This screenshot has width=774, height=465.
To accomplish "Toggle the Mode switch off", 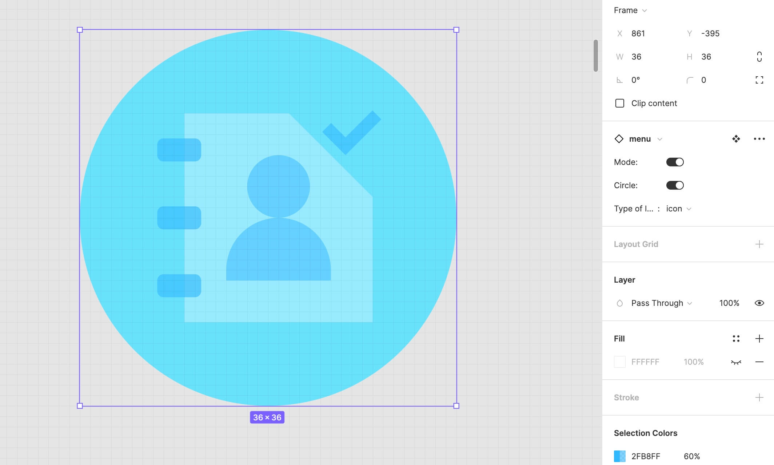I will [x=674, y=162].
